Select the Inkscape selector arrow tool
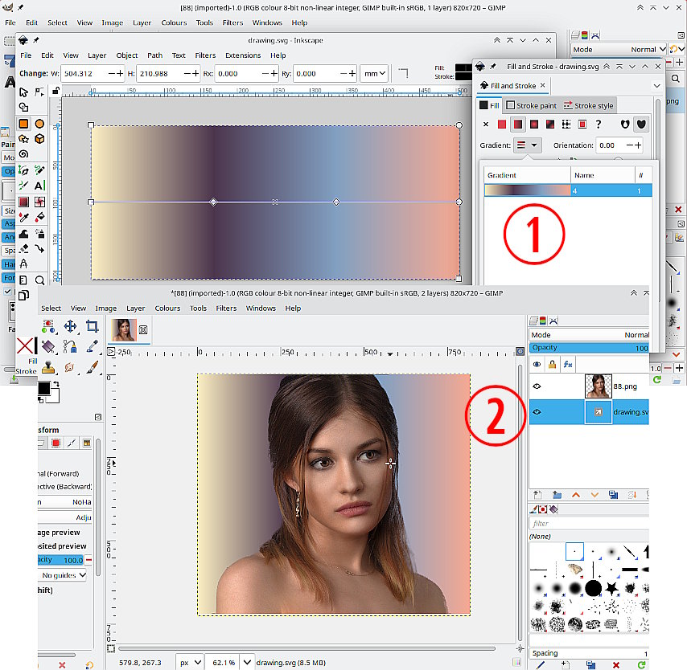Image resolution: width=687 pixels, height=670 pixels. pyautogui.click(x=23, y=92)
